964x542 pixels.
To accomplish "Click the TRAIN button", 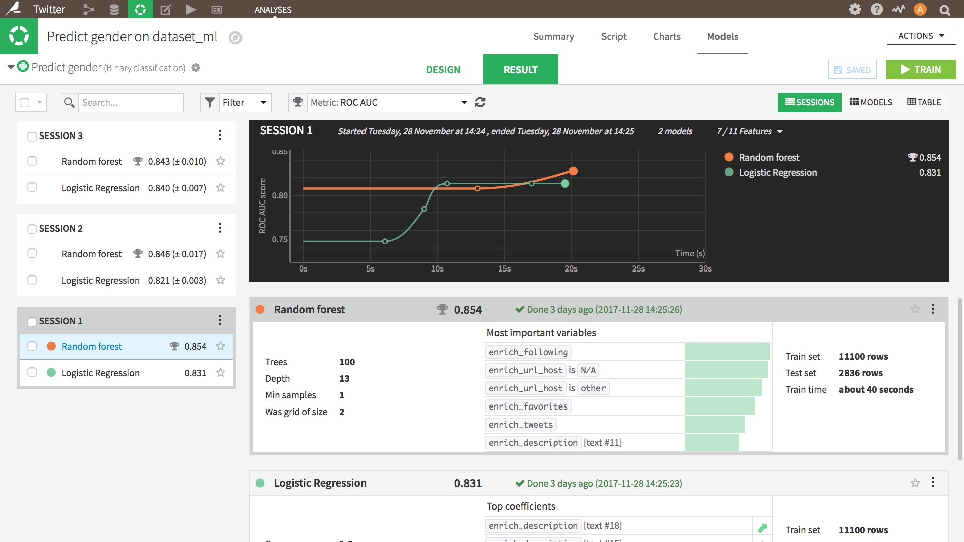I will [921, 69].
